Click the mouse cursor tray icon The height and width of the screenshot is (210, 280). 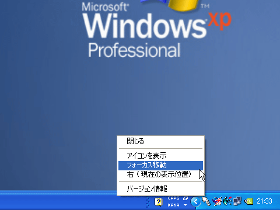pyautogui.click(x=206, y=202)
